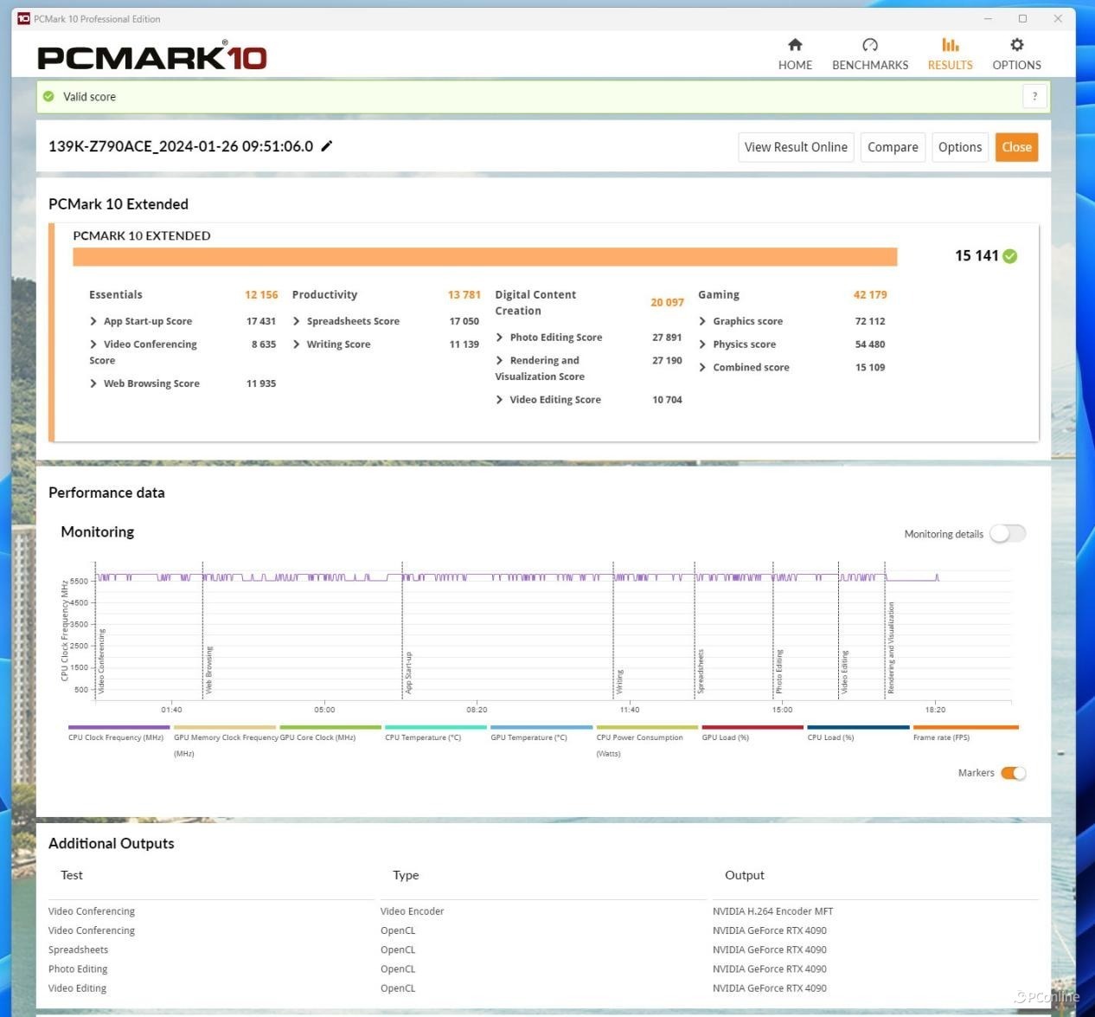Expand Graphics score
Screen dimensions: 1095x1017
(702, 321)
